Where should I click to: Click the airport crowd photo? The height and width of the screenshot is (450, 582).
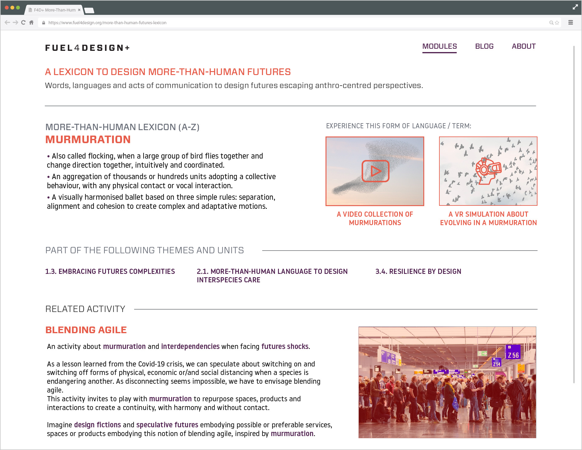point(447,383)
